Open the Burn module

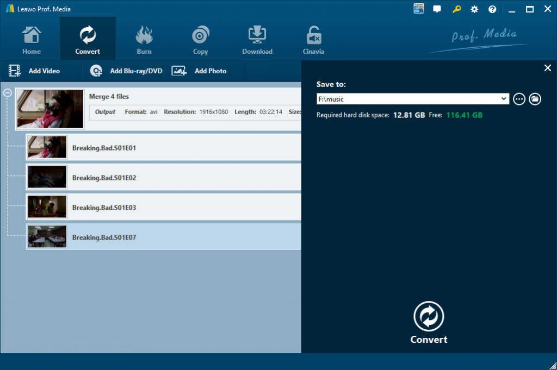(144, 40)
